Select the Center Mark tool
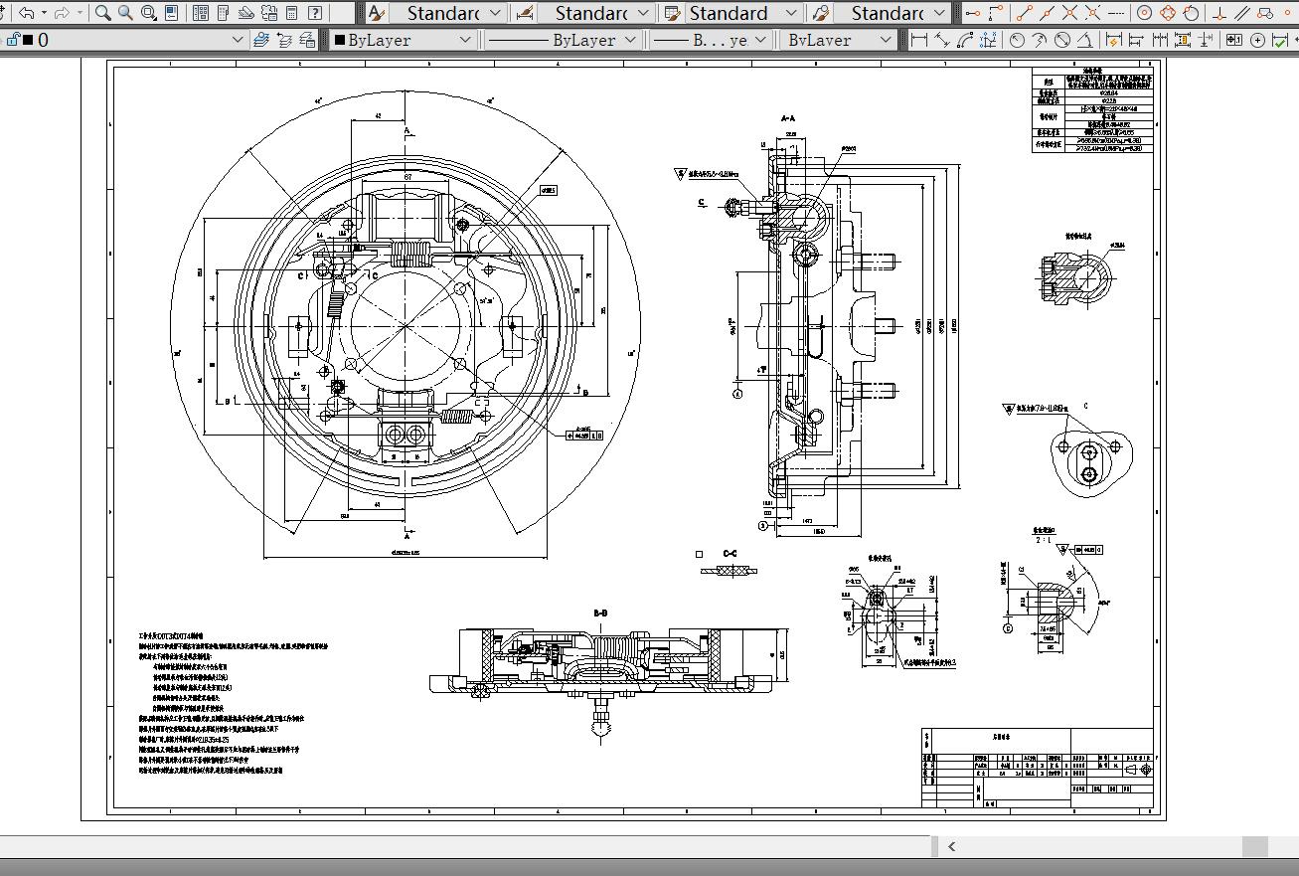Screen dimensions: 1299x876 pos(1257,40)
